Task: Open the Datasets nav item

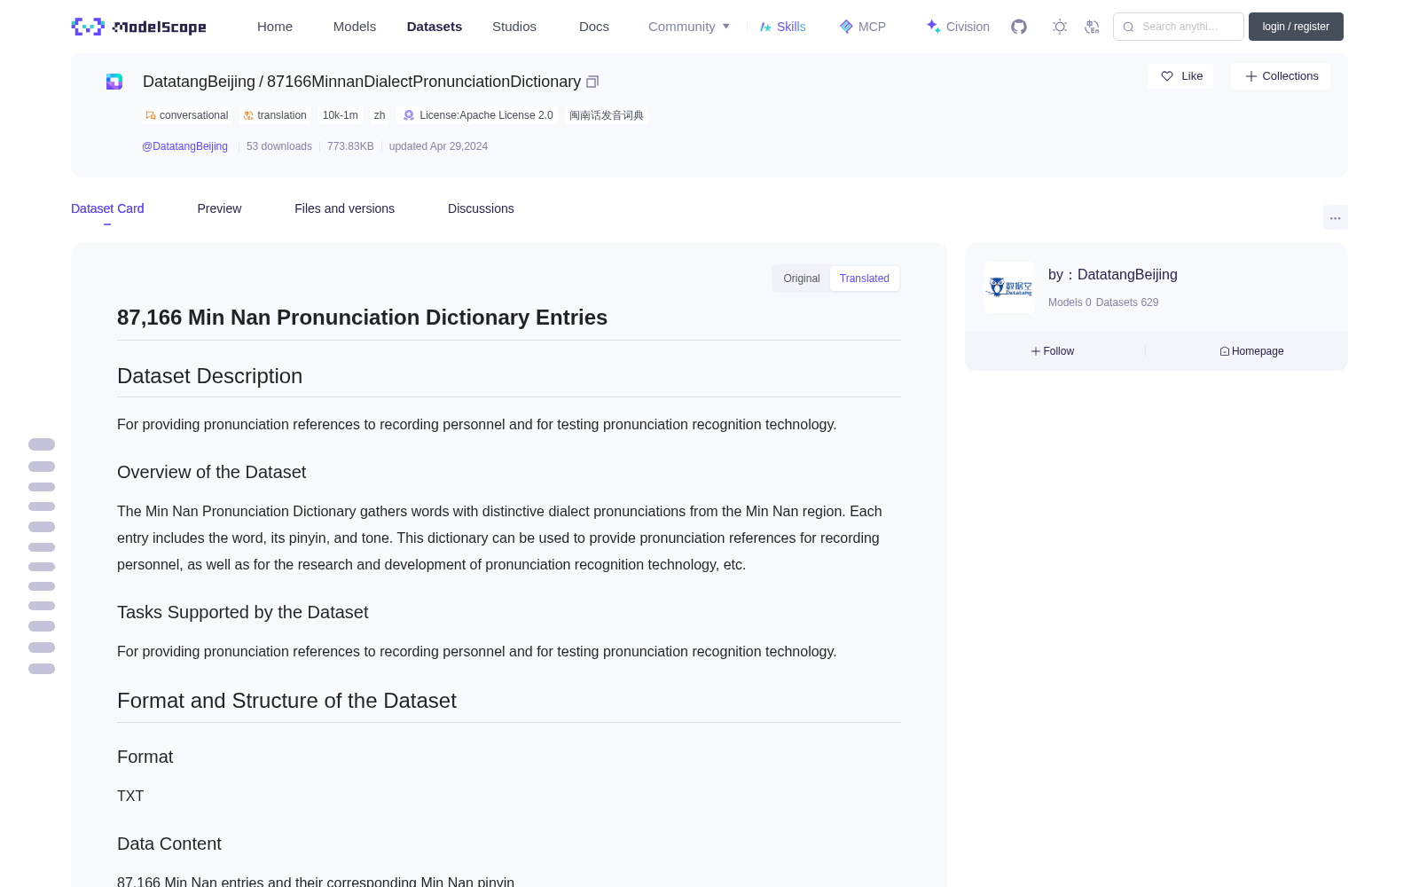Action: (x=435, y=27)
